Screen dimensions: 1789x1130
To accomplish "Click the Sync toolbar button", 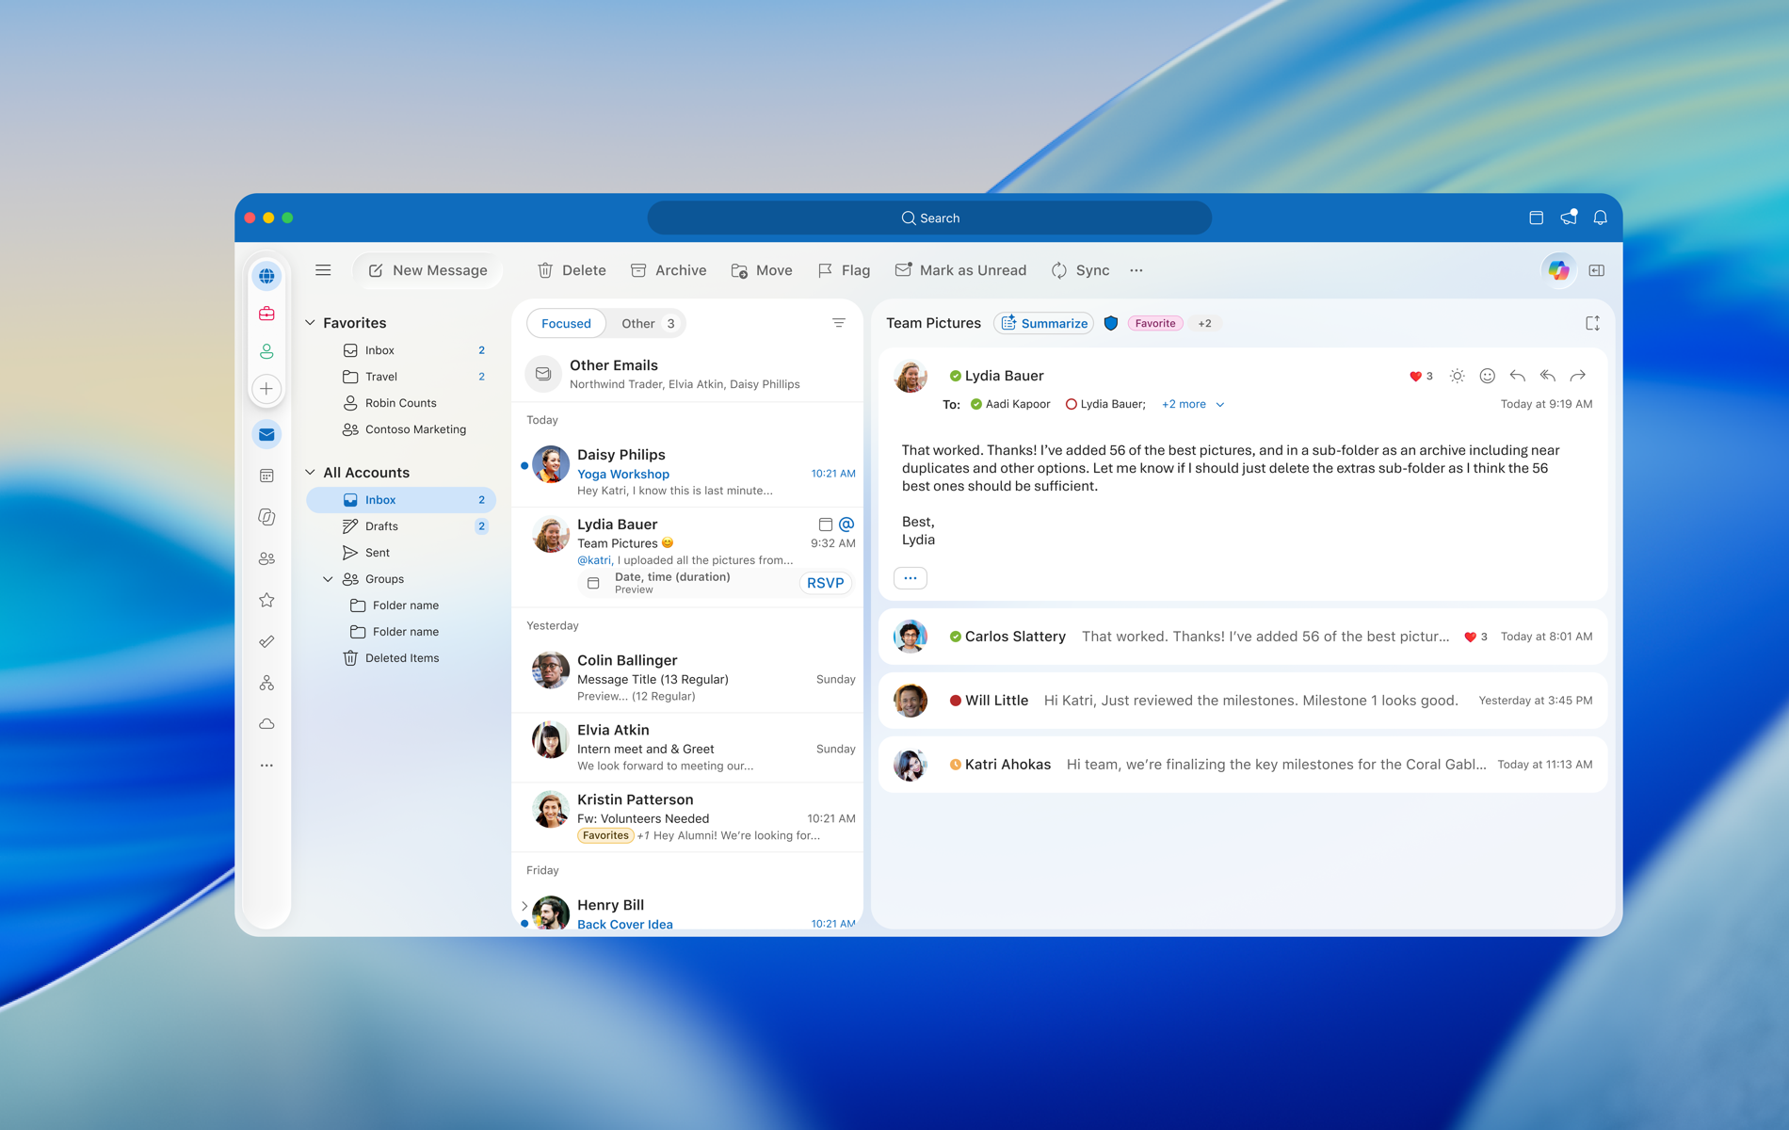I will [x=1080, y=270].
